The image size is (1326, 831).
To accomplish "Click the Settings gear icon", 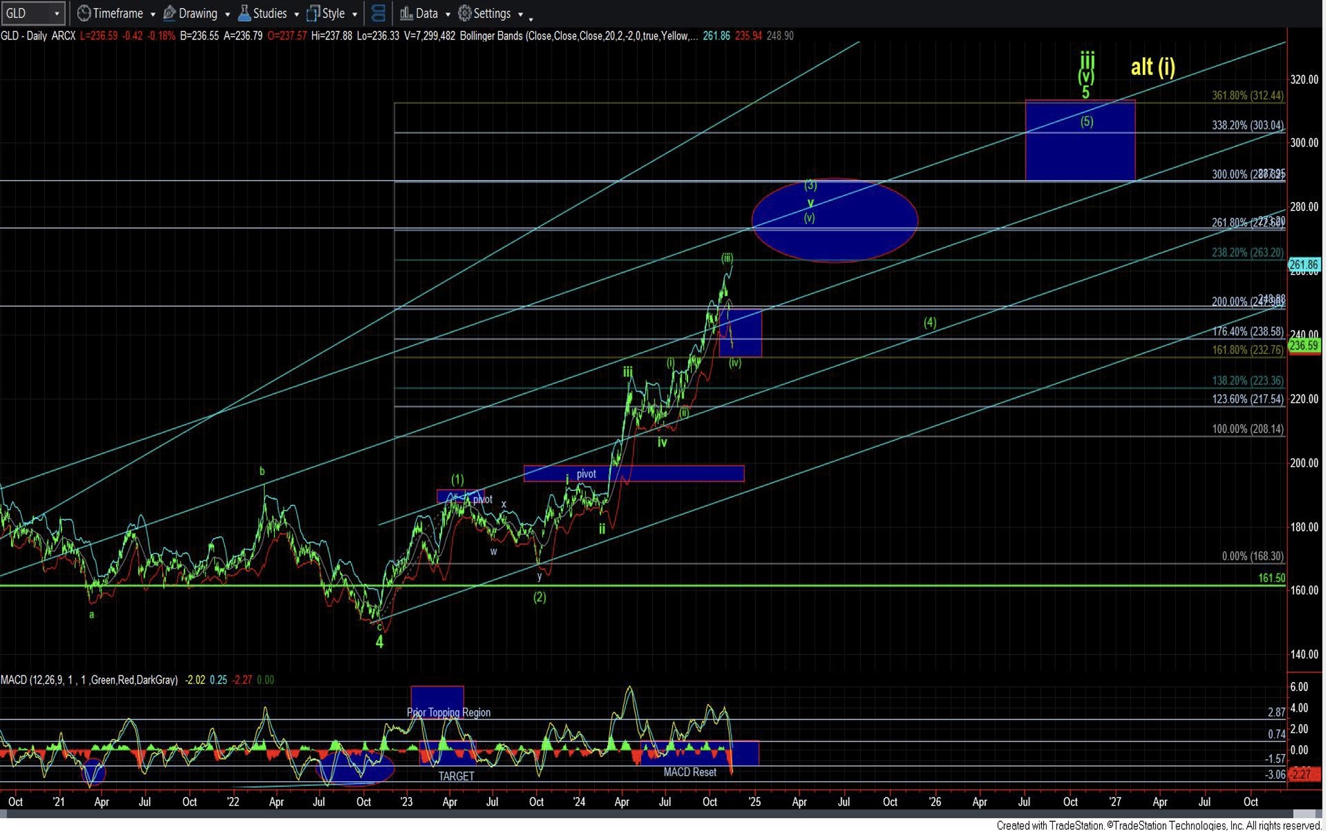I will [465, 13].
